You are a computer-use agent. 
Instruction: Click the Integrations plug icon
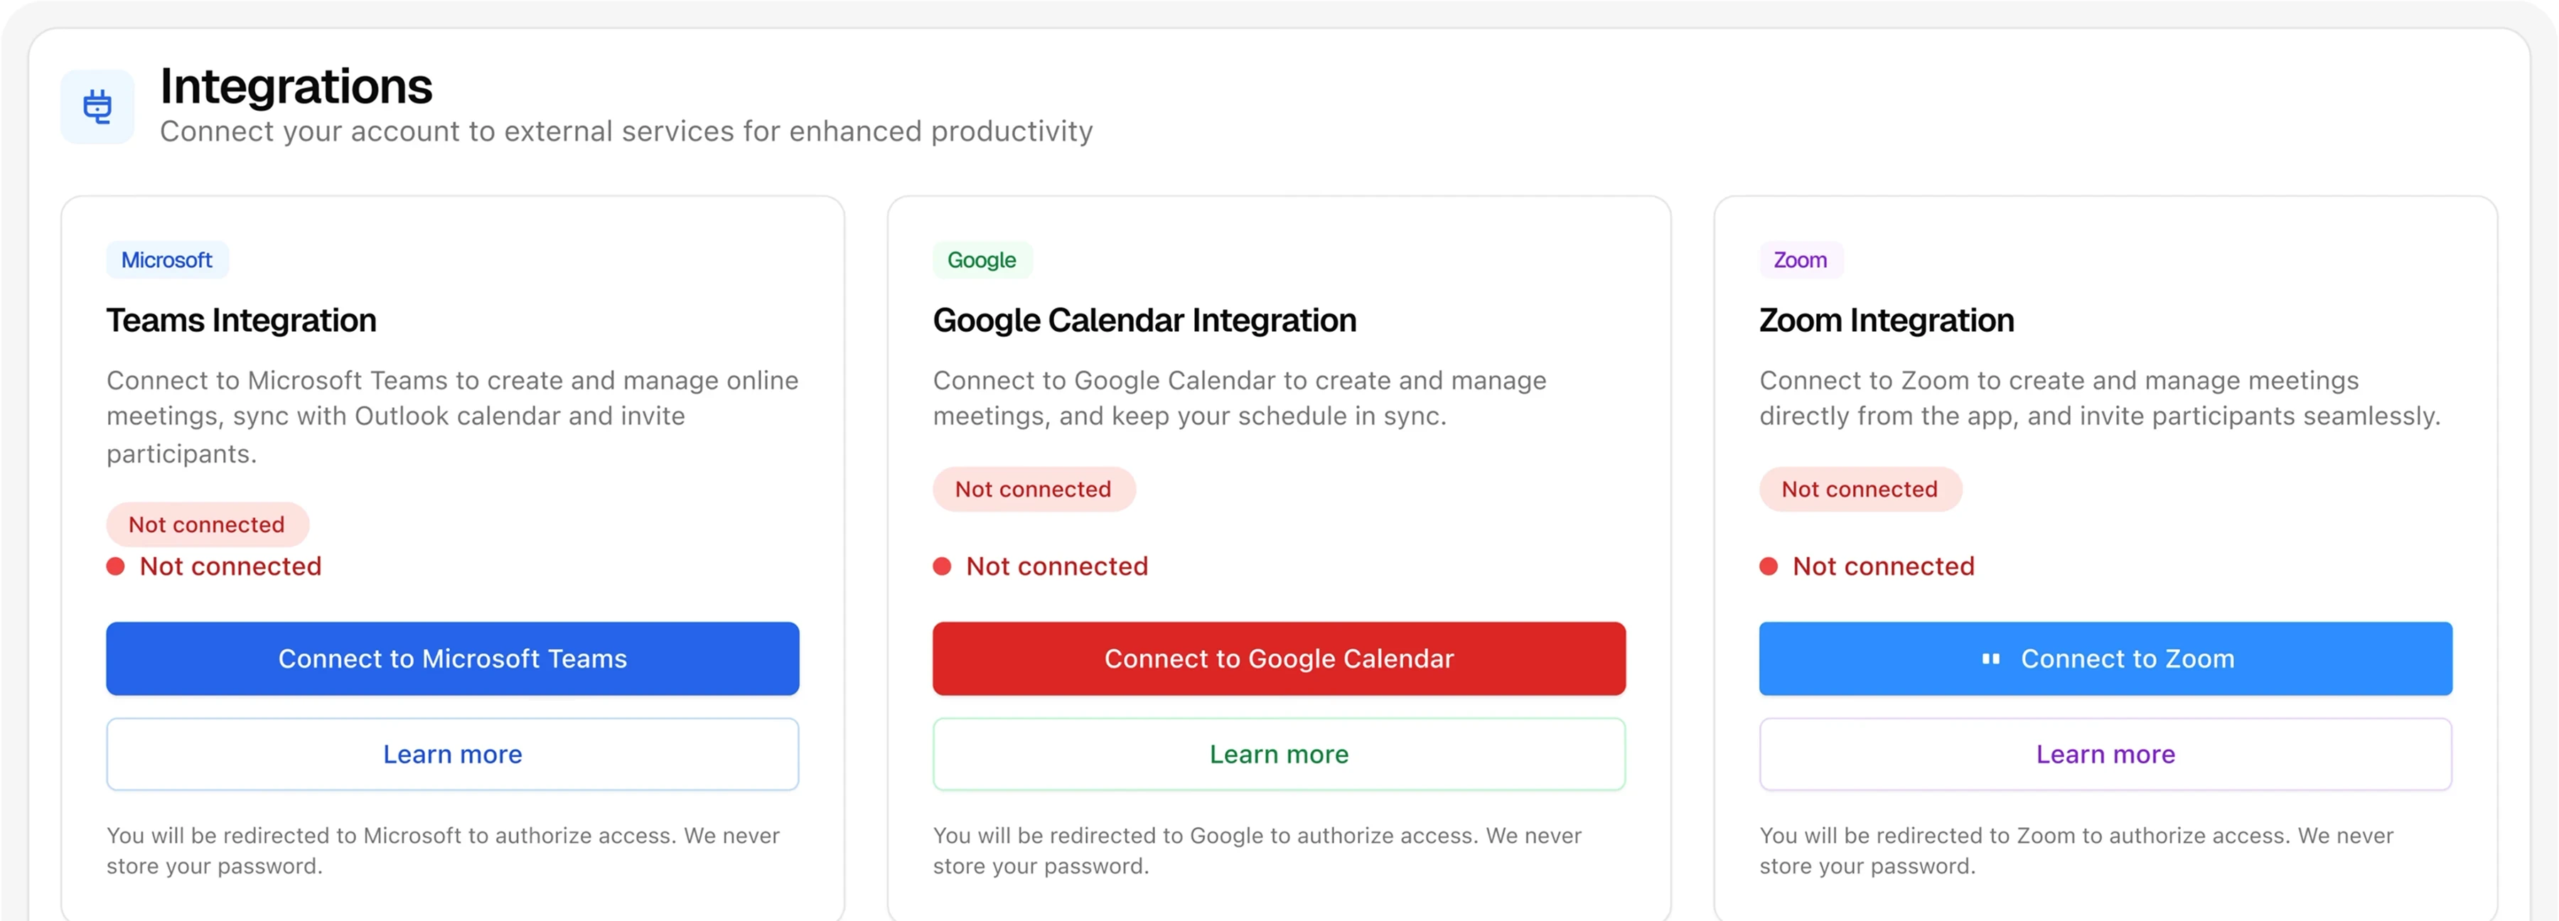(x=97, y=107)
